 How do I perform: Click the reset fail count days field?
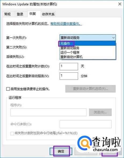click(x=69, y=66)
